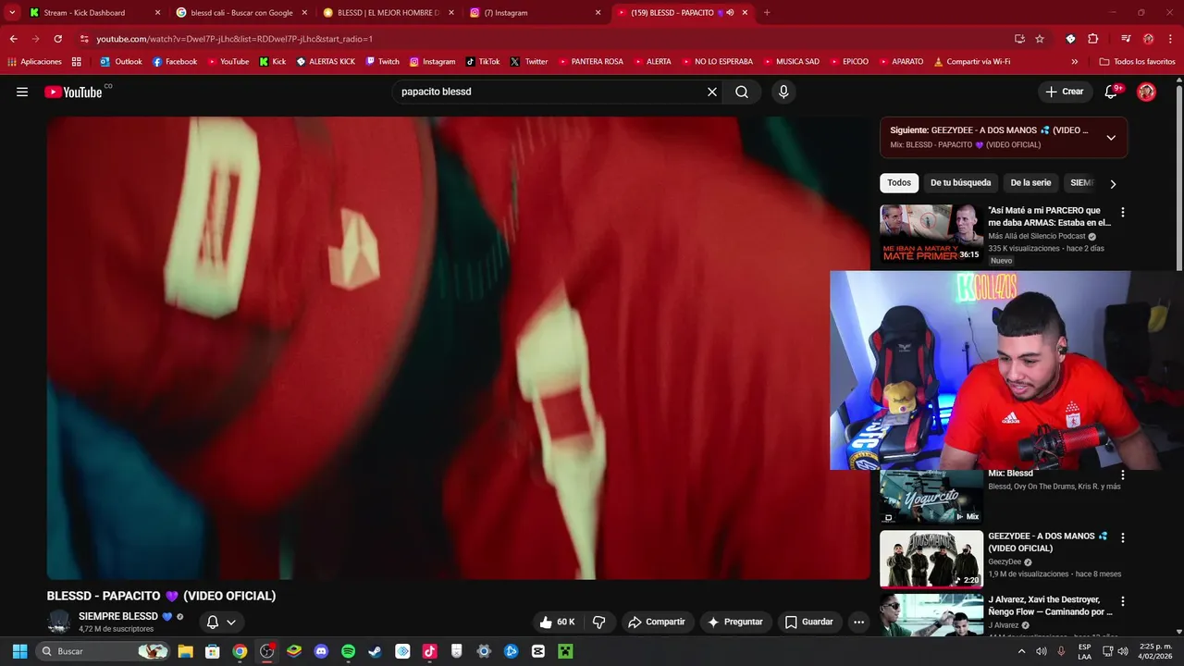The height and width of the screenshot is (666, 1184).
Task: Select the De la serie chip
Action: 1030,183
